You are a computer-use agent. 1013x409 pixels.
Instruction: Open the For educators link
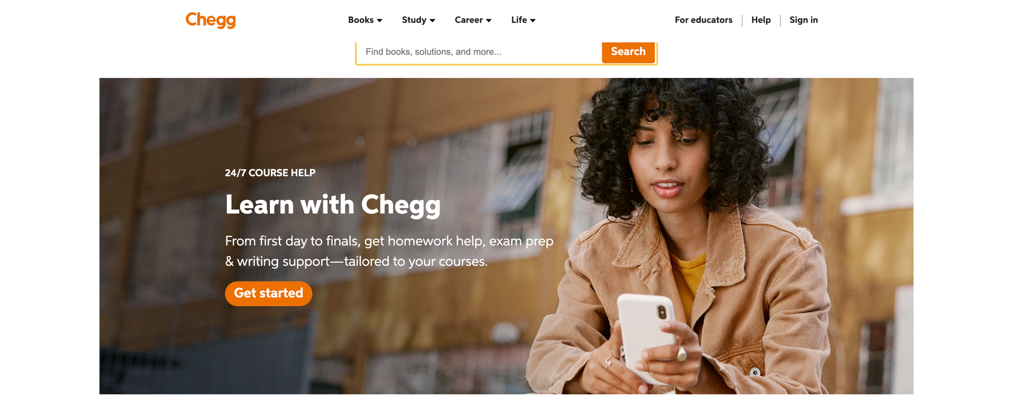[704, 20]
